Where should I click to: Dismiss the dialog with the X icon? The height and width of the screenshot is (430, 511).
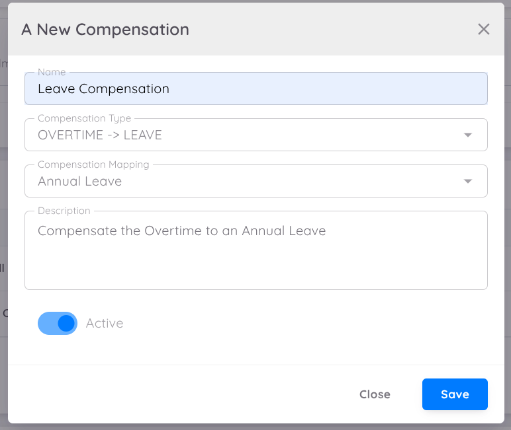484,29
